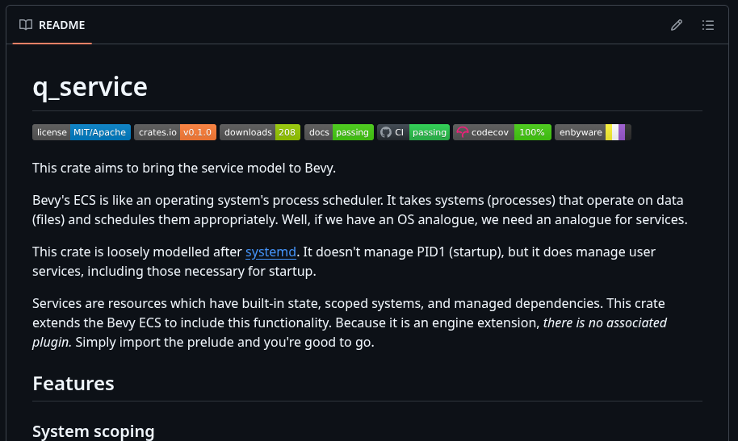The width and height of the screenshot is (738, 441).
Task: Follow the systemd hyperlink
Action: (270, 252)
